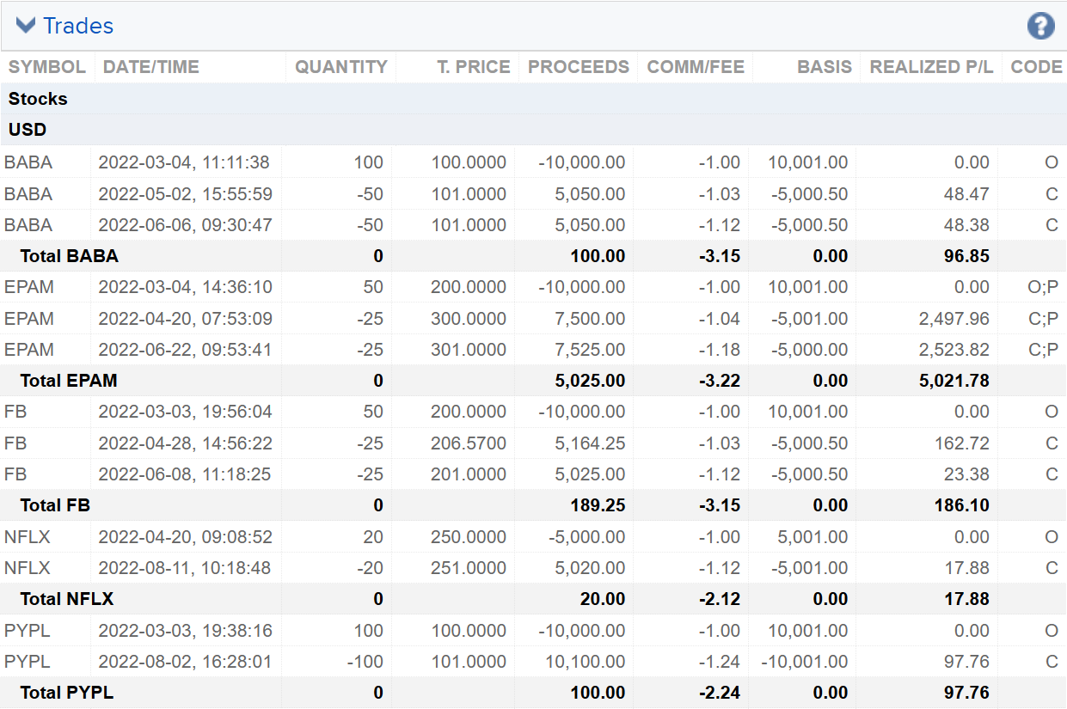Click the Total BABA row label
The image size is (1067, 709).
coord(69,256)
